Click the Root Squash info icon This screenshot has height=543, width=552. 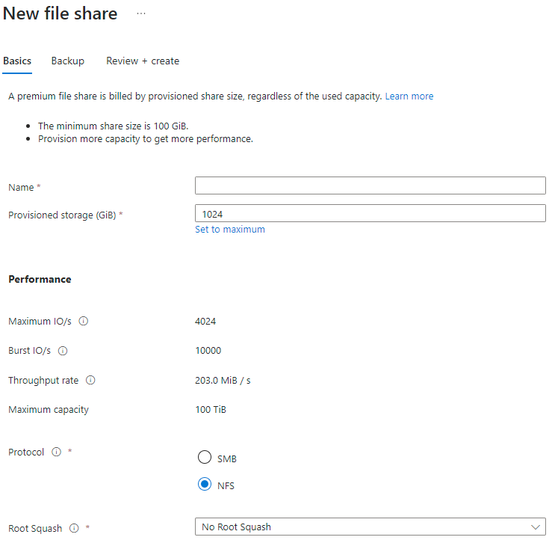click(x=74, y=528)
